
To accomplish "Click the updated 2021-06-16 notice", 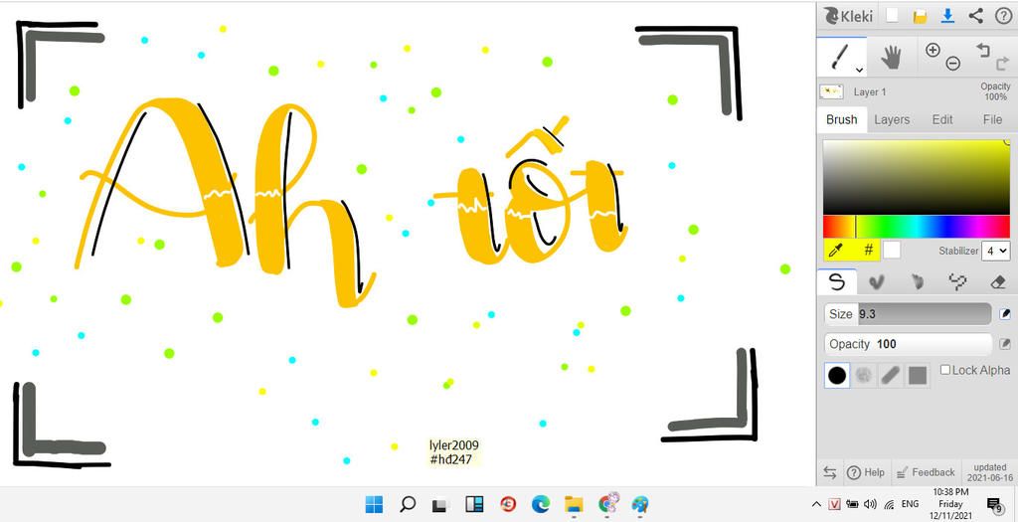I will (990, 472).
